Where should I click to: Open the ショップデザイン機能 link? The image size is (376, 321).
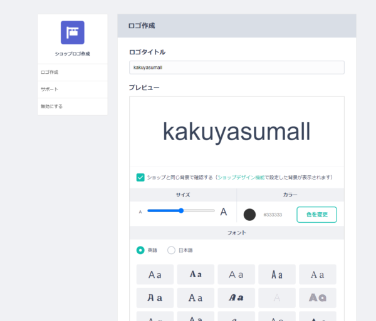pos(240,178)
